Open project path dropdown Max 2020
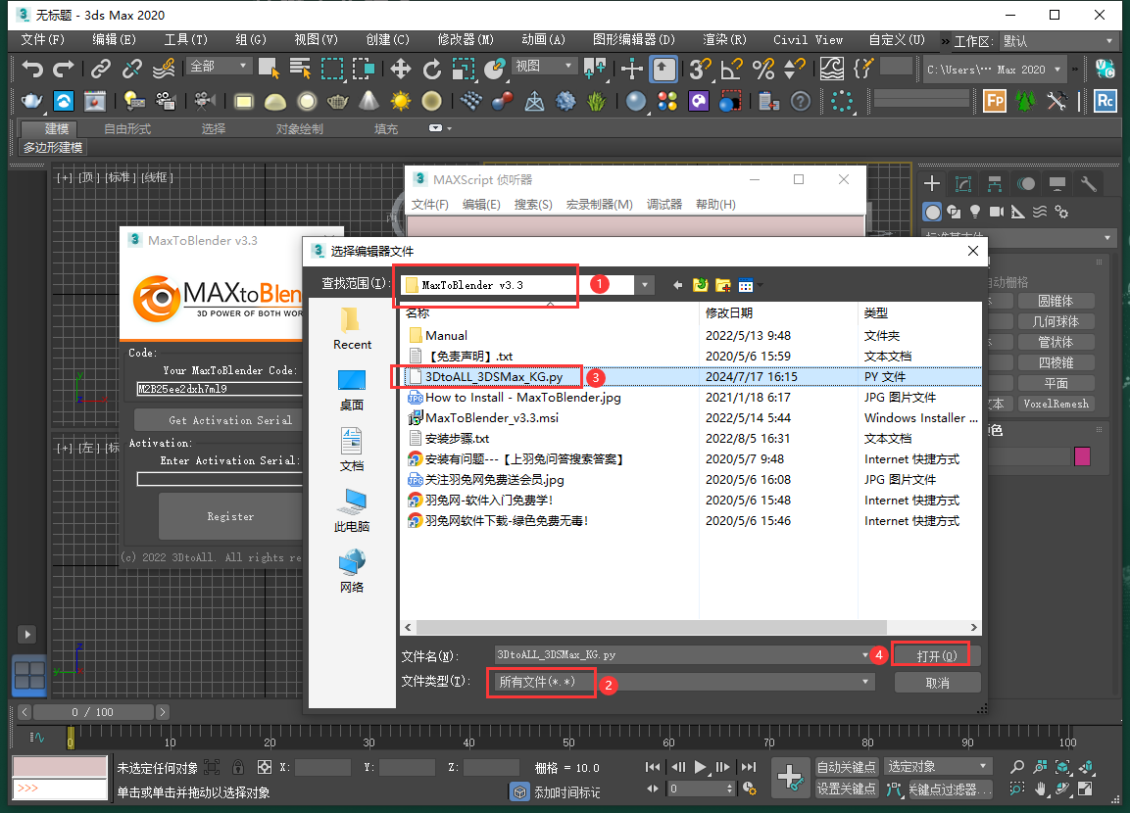 [x=993, y=70]
